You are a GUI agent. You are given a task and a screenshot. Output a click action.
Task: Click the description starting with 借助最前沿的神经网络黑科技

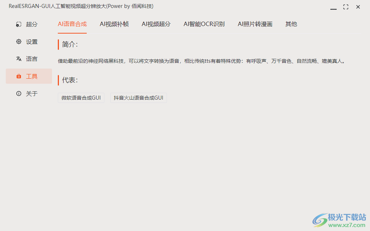coord(202,61)
